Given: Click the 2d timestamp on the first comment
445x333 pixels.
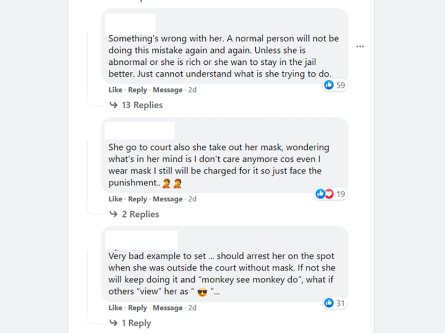Looking at the screenshot, I should (192, 90).
